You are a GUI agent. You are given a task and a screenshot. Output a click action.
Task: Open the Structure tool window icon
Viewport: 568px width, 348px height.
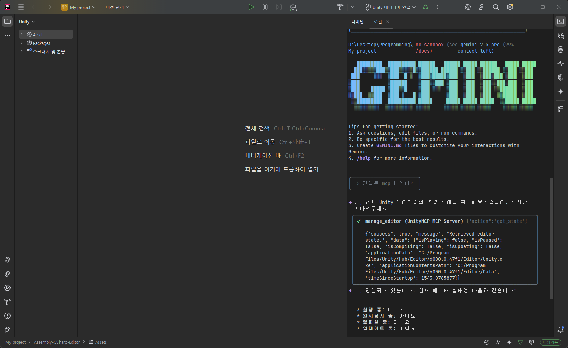[x=561, y=109]
